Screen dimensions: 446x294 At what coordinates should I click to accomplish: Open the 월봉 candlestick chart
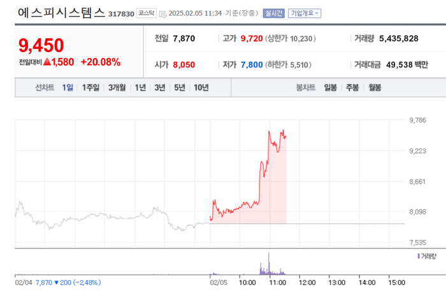[375, 87]
